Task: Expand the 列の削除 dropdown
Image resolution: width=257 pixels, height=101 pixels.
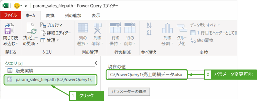Action: (102, 43)
